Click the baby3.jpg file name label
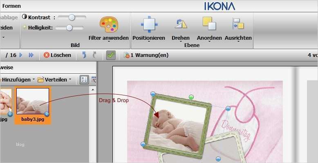This screenshot has width=318, height=163. click(x=33, y=119)
